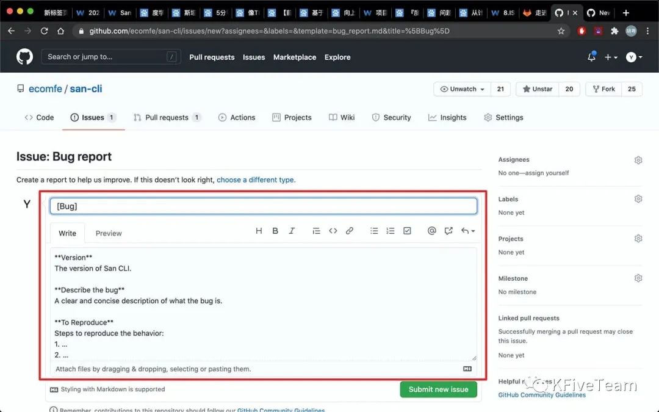Open the create new plus dropdown
The height and width of the screenshot is (412, 659).
pyautogui.click(x=611, y=57)
